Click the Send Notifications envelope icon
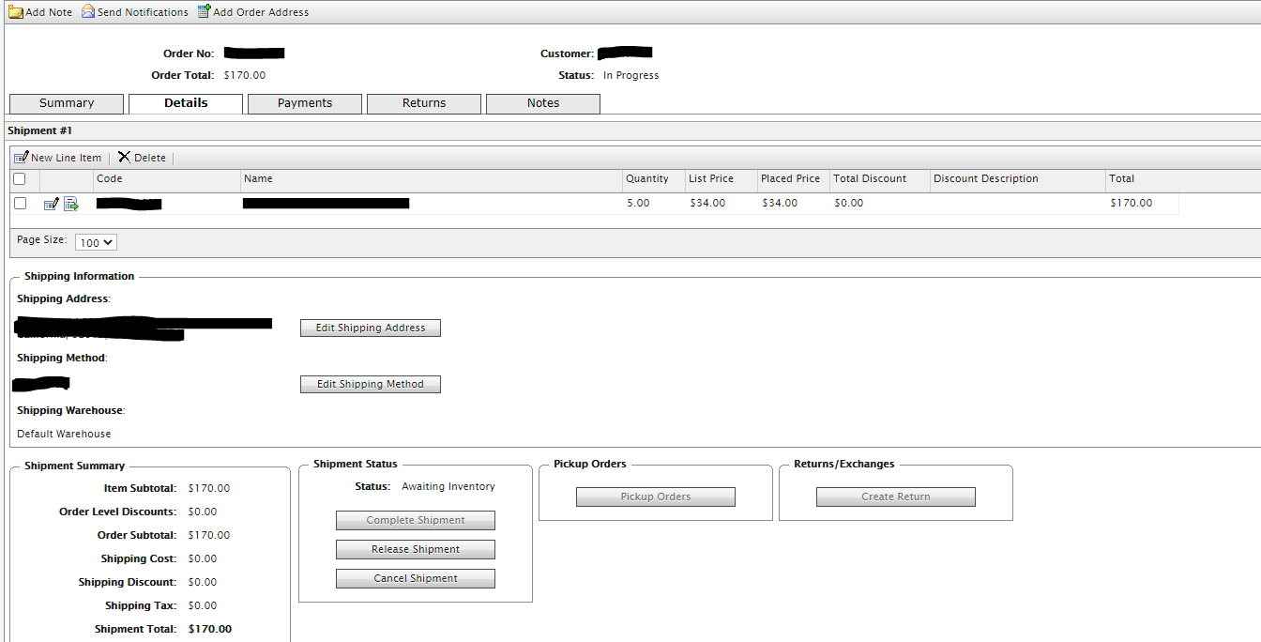This screenshot has width=1261, height=642. tap(88, 12)
